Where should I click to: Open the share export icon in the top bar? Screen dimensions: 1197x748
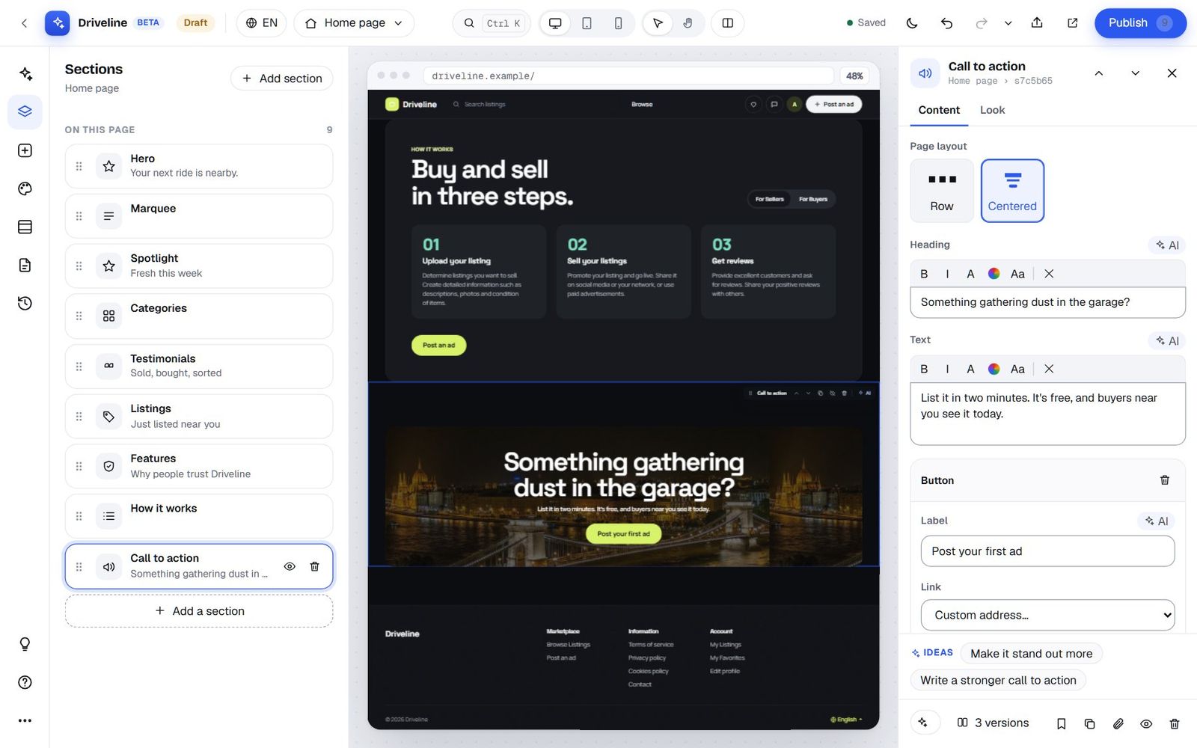coord(1037,23)
